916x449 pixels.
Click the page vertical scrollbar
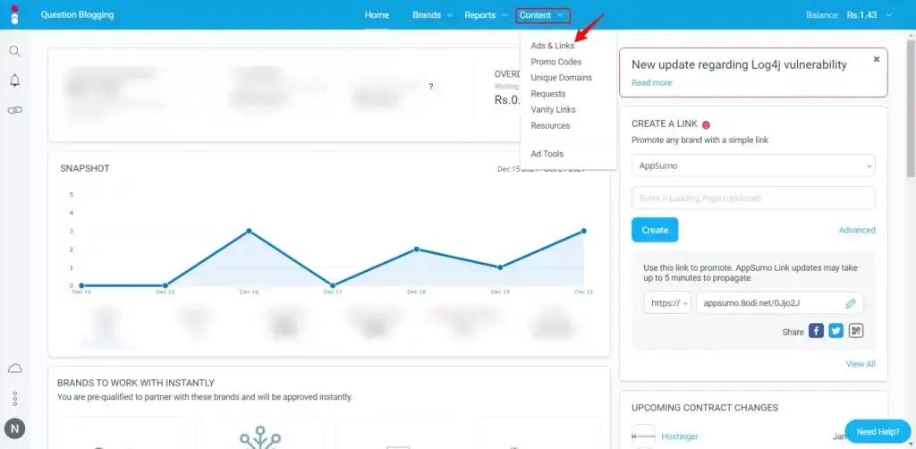[x=910, y=106]
